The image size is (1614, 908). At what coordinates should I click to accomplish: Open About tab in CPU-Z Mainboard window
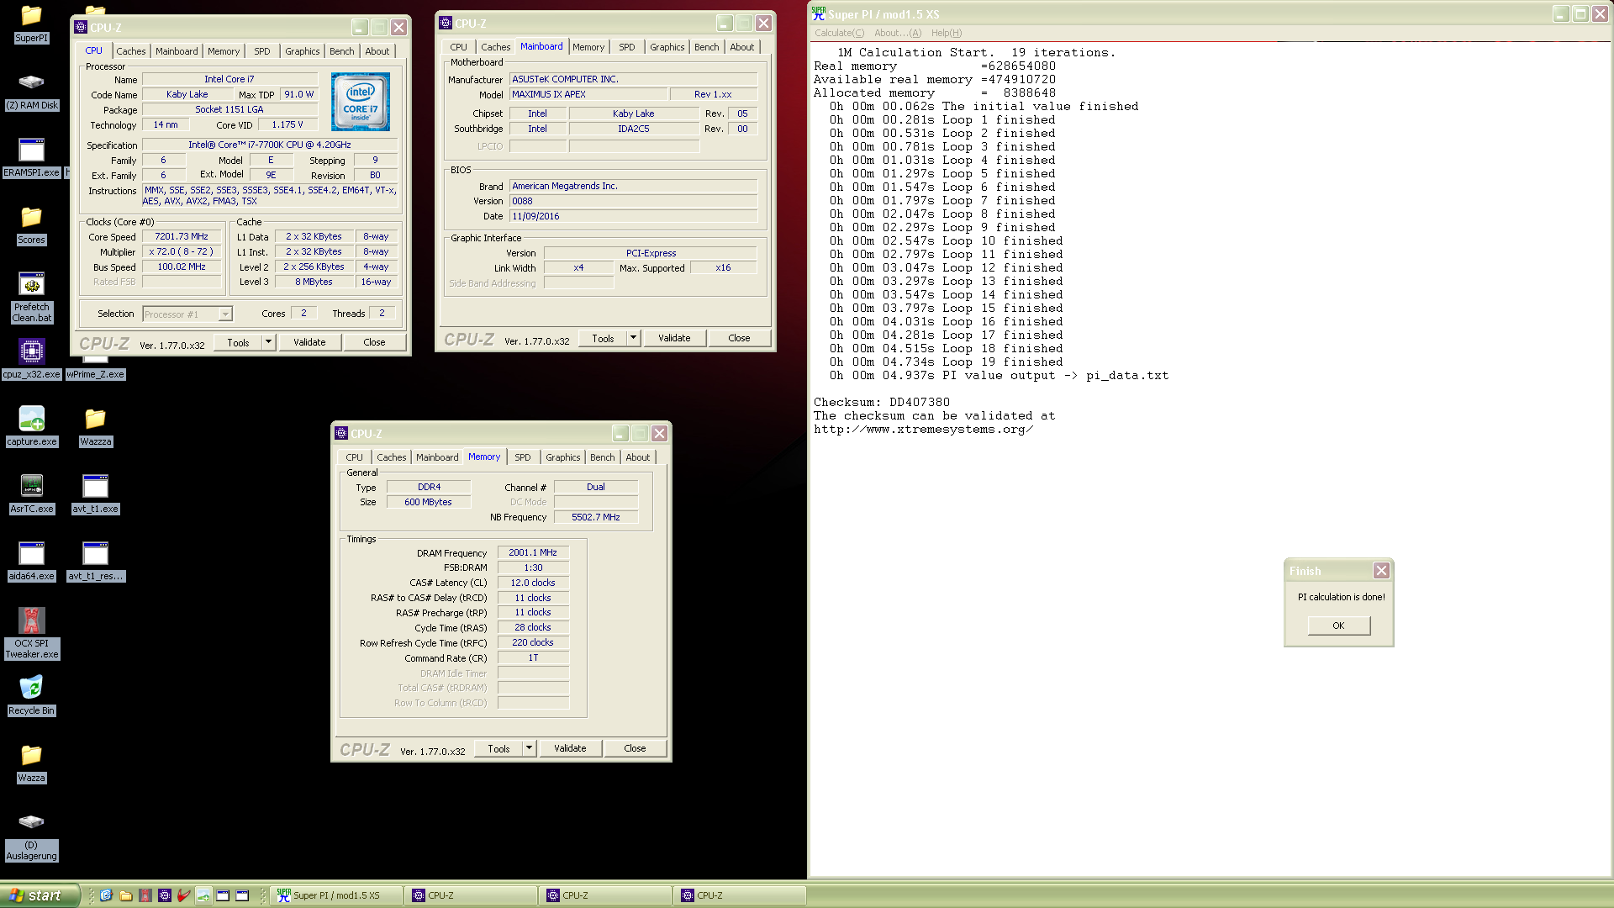tap(741, 47)
